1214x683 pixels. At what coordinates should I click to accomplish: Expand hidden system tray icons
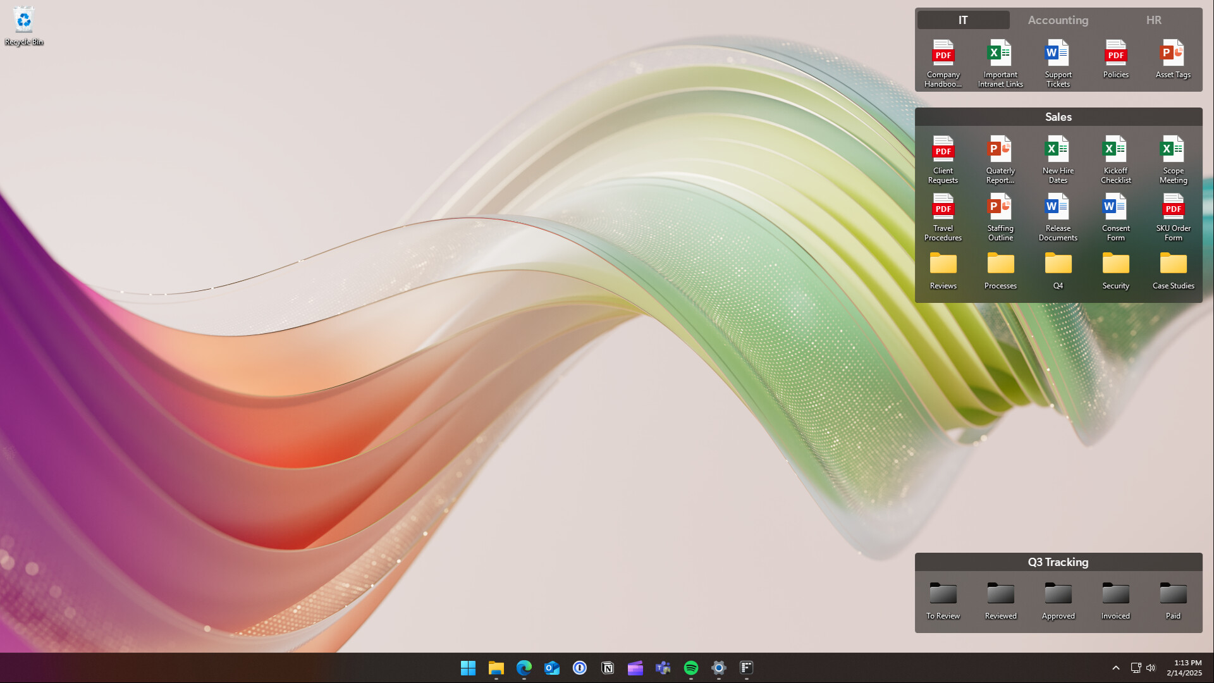point(1116,668)
